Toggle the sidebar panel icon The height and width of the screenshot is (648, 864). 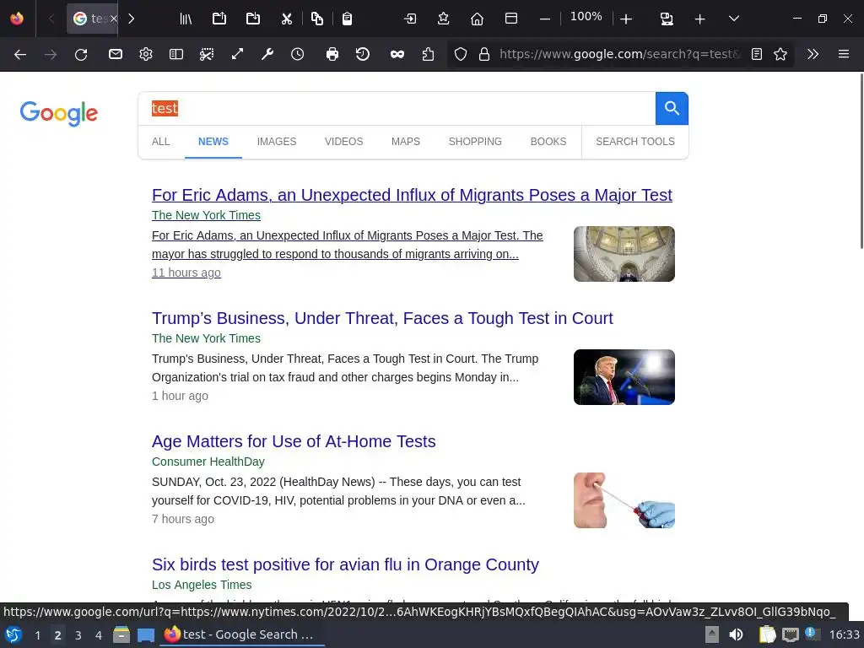pos(176,54)
